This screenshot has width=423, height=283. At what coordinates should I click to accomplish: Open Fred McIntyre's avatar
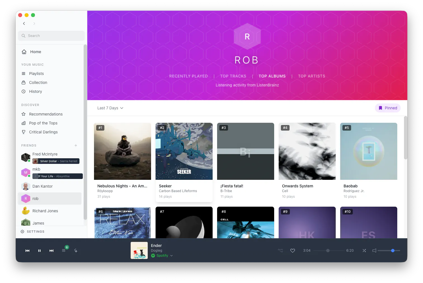click(26, 157)
